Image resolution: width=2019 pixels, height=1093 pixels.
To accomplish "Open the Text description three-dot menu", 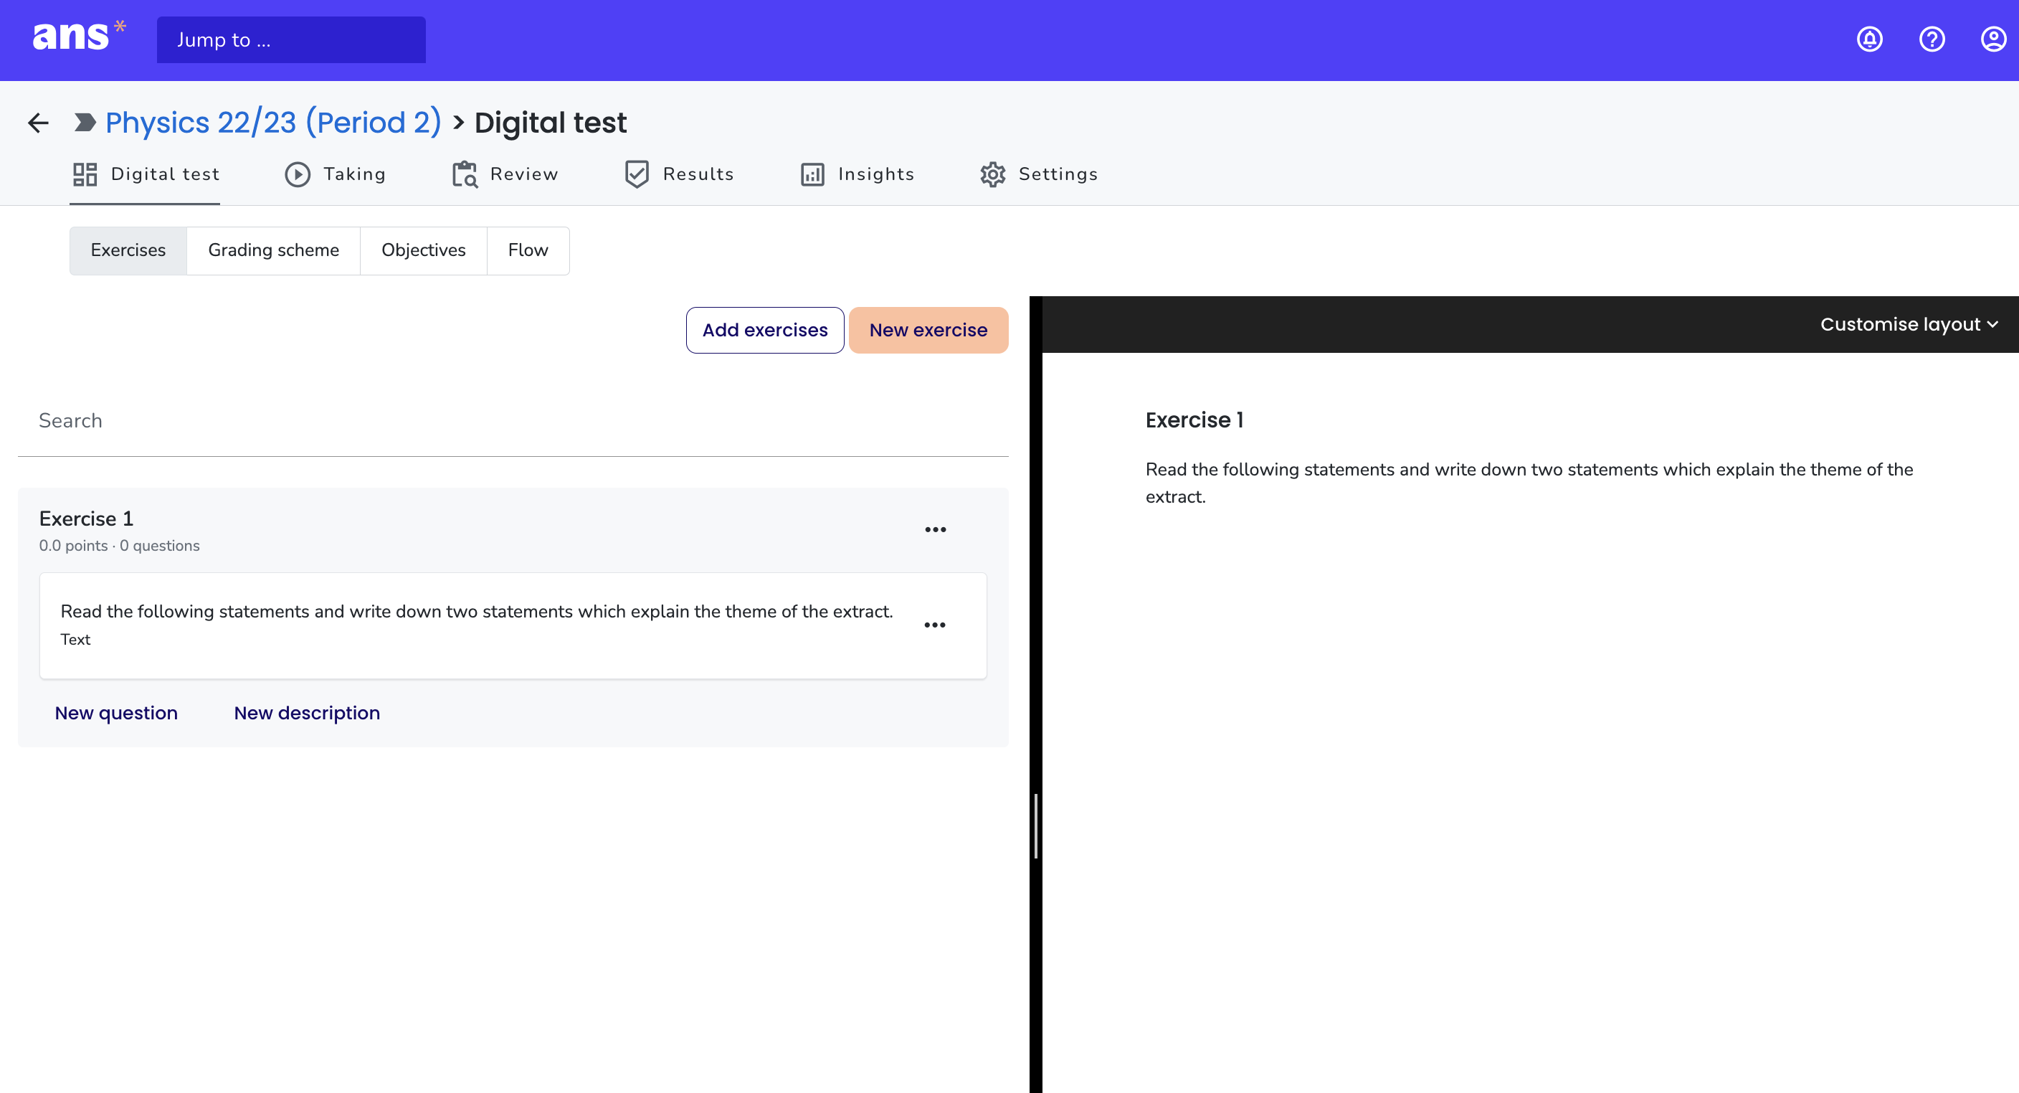I will 934,625.
